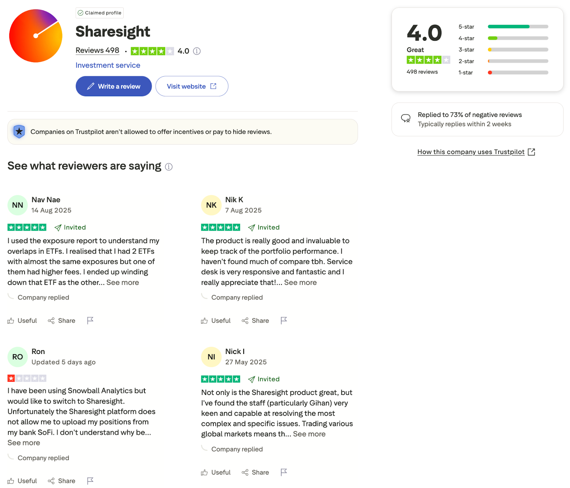Open the Investment service category link
The height and width of the screenshot is (488, 570).
coord(108,65)
